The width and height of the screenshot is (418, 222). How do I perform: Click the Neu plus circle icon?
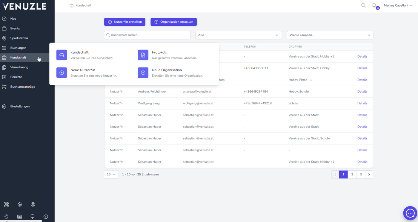[4, 18]
